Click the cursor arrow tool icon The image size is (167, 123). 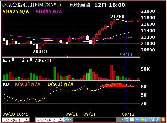tap(127, 120)
